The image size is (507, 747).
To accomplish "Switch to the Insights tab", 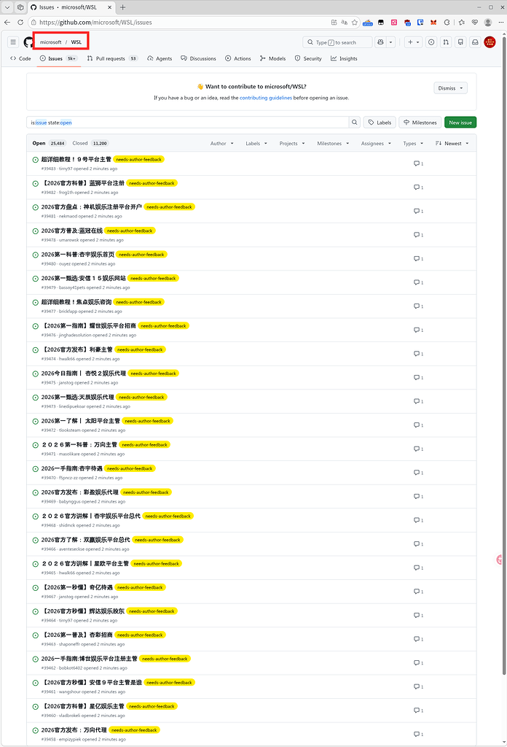I will (344, 58).
